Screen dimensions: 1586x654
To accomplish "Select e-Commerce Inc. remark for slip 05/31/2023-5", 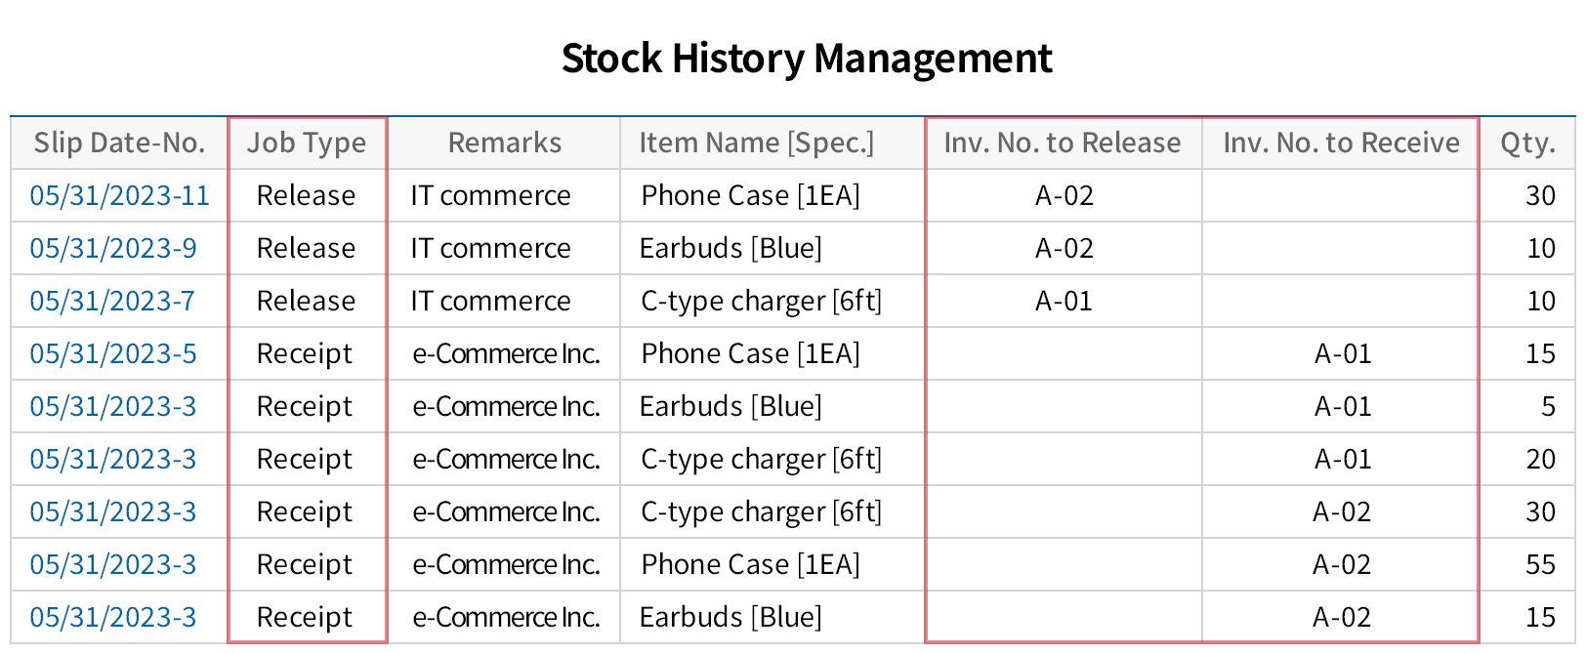I will [506, 353].
